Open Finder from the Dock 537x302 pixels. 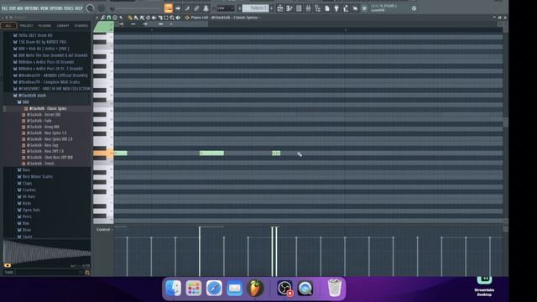coord(174,289)
